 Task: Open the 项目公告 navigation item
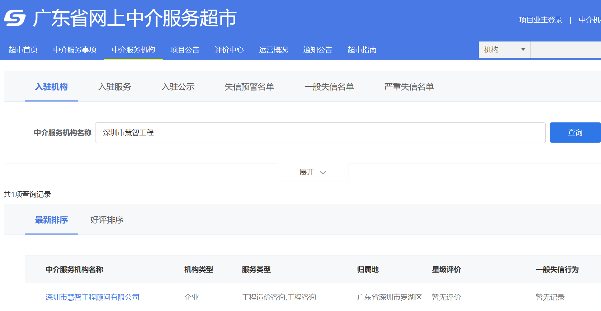[185, 50]
